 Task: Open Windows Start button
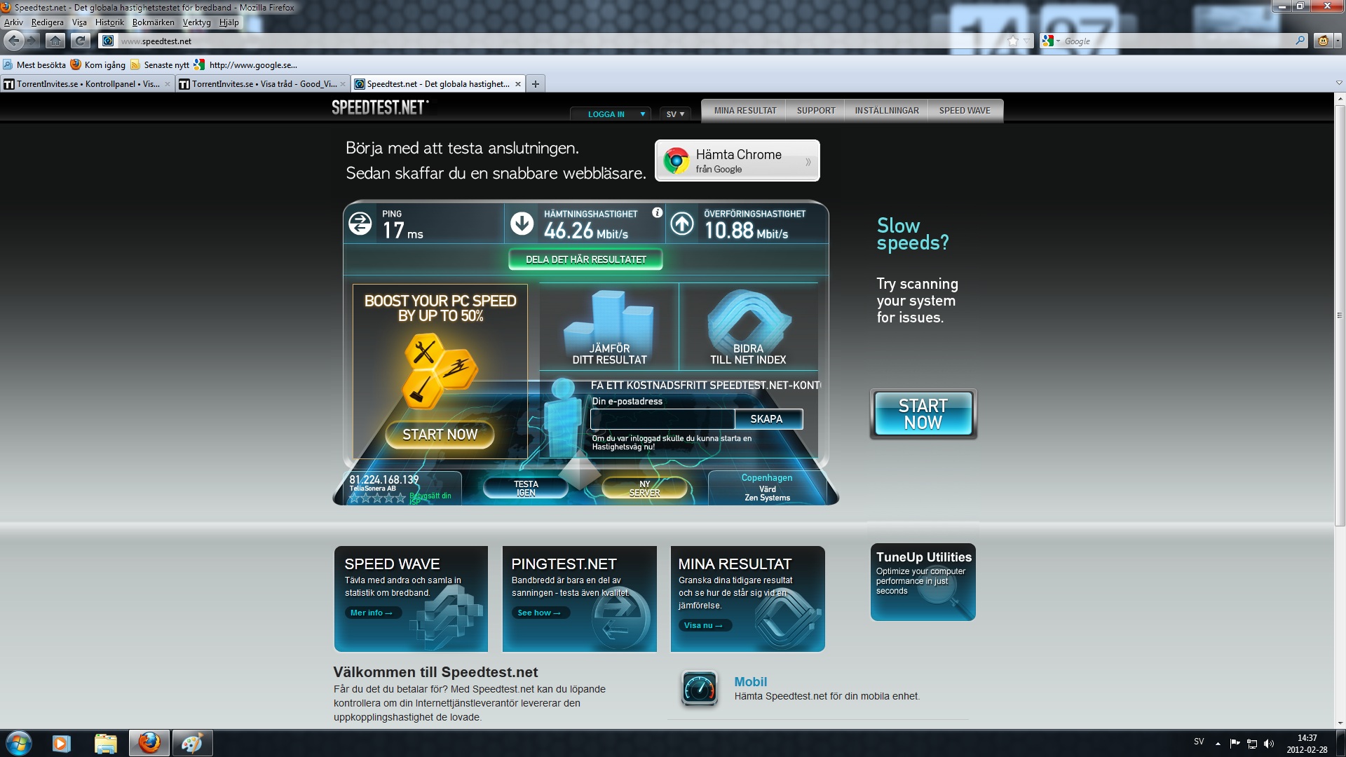[19, 743]
